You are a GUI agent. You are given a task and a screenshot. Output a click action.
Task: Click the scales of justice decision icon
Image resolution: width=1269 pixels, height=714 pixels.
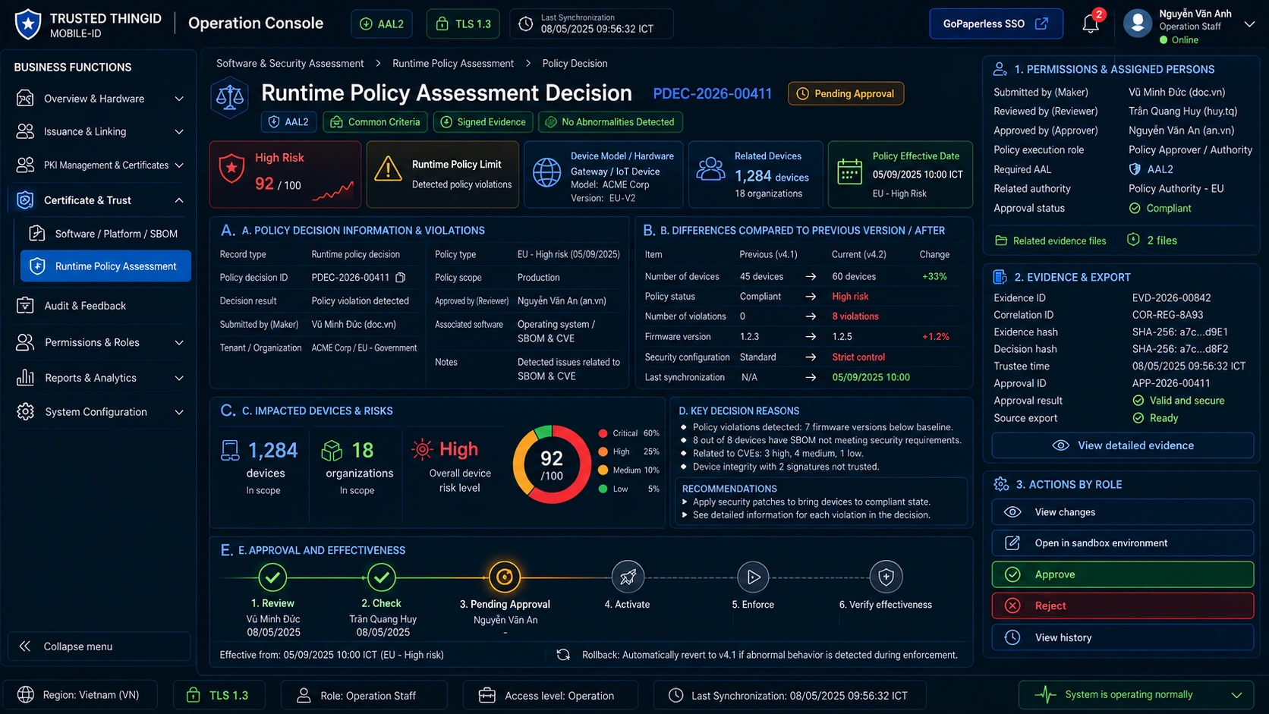(x=230, y=97)
